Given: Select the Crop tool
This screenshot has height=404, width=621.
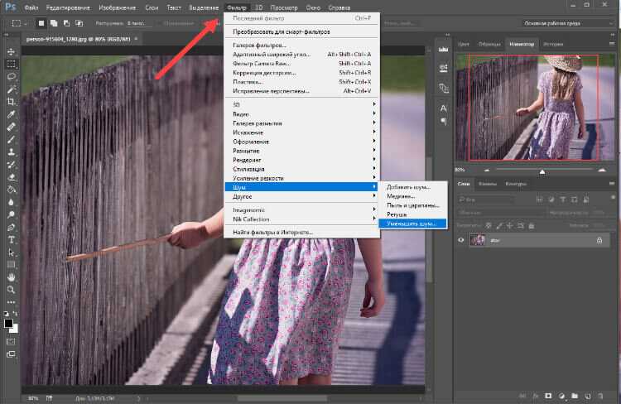Looking at the screenshot, I should pyautogui.click(x=11, y=102).
